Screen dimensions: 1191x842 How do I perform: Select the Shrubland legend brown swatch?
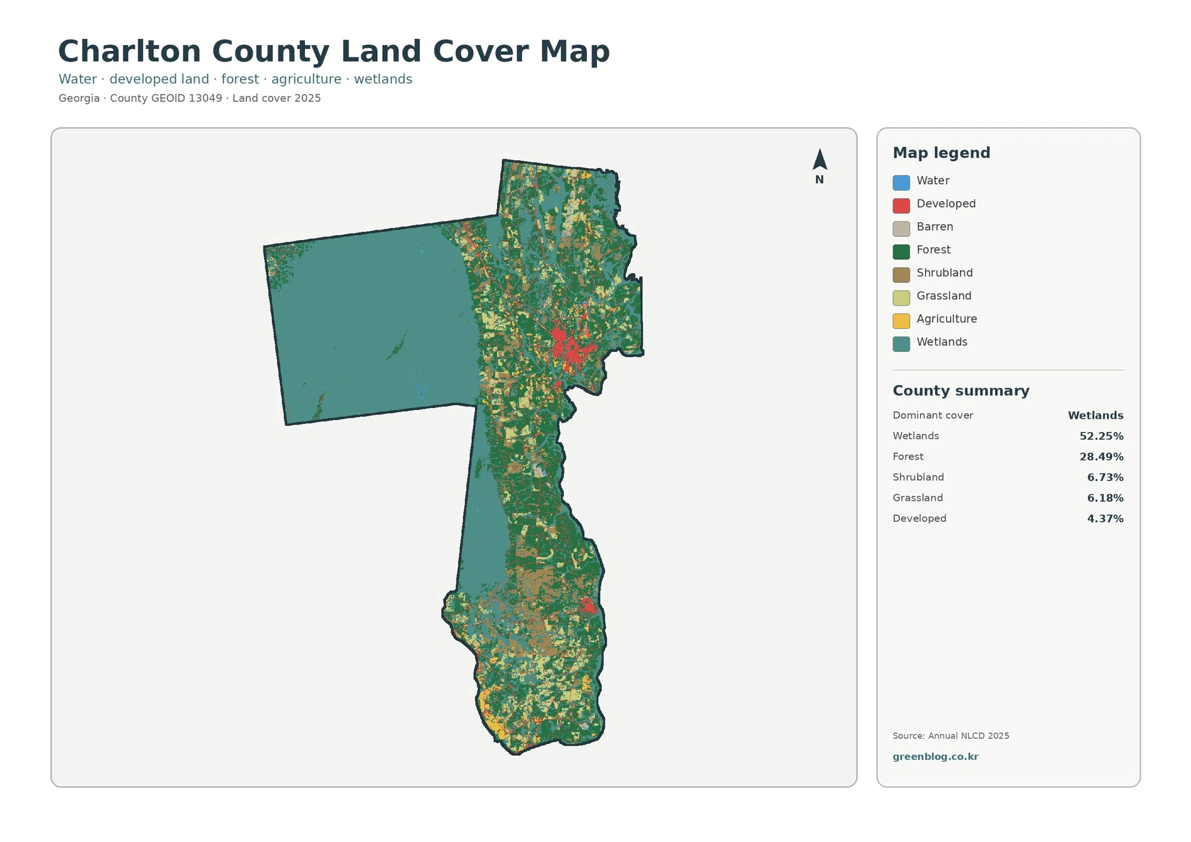pyautogui.click(x=901, y=274)
